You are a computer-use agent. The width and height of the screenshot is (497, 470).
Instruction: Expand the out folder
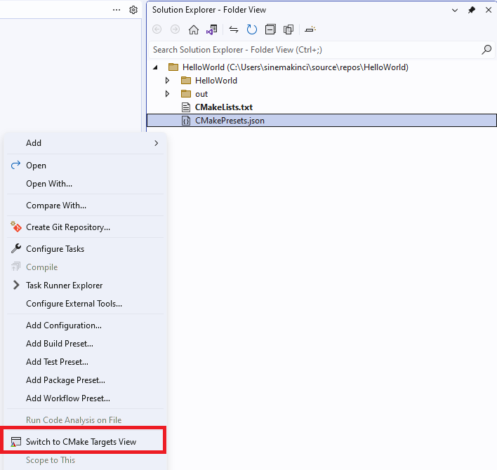[167, 94]
